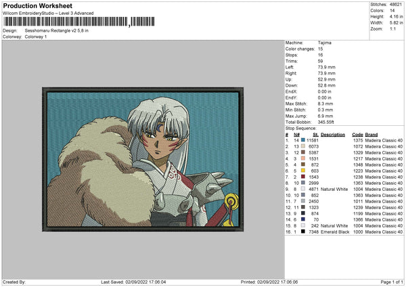Select the yellow swatch for stop 6
The width and height of the screenshot is (406, 287).
tap(302, 171)
